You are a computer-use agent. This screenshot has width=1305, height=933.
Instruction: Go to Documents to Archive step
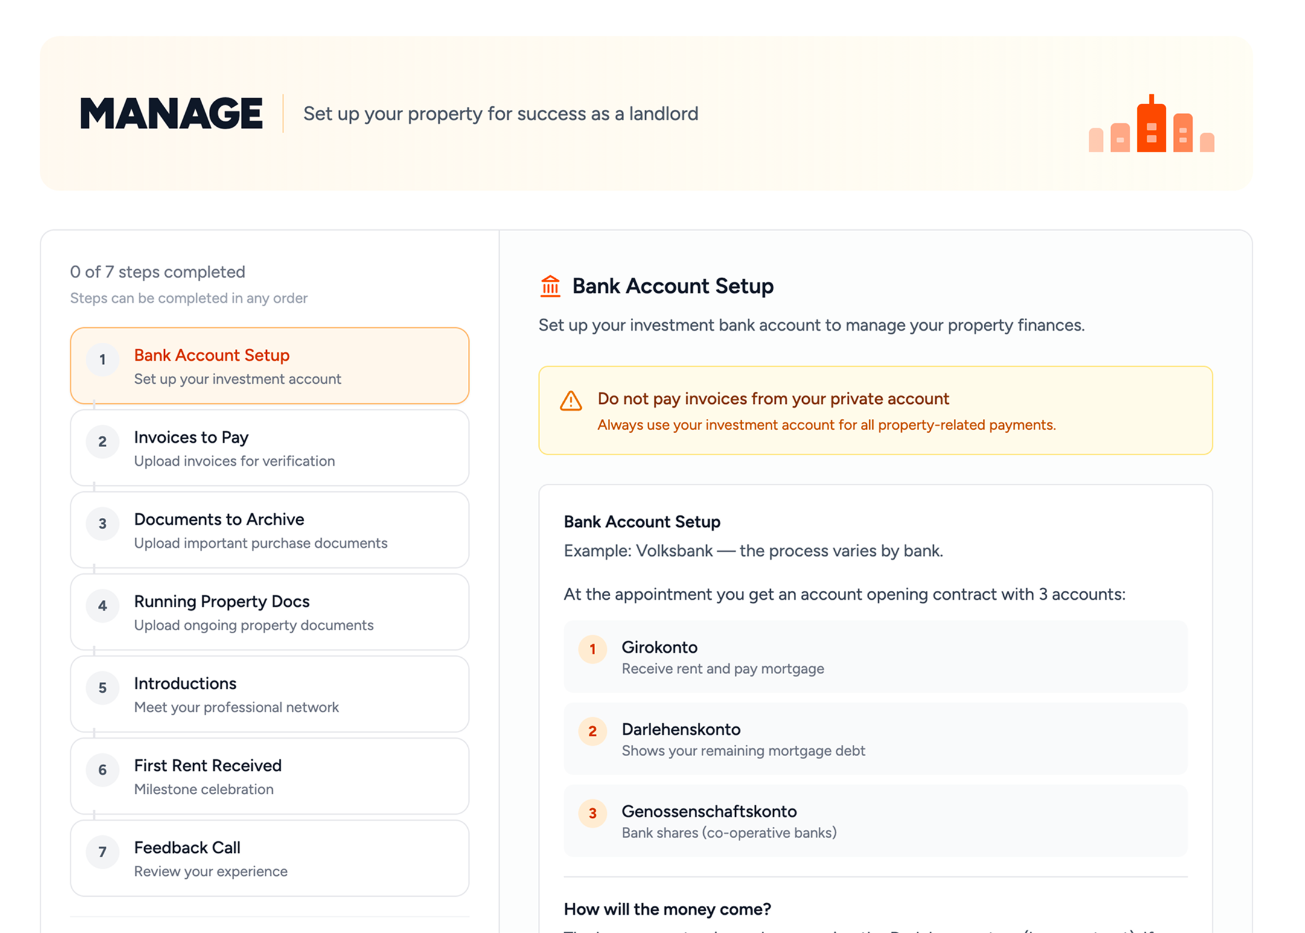click(270, 530)
